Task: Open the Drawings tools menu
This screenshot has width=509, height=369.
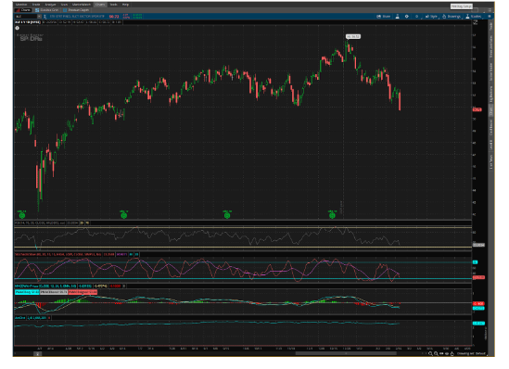Action: coord(452,17)
